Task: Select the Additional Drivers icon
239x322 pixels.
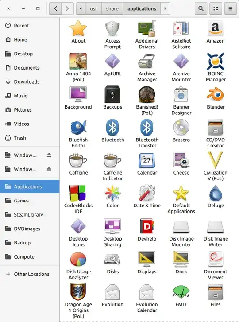Action: pos(147,28)
